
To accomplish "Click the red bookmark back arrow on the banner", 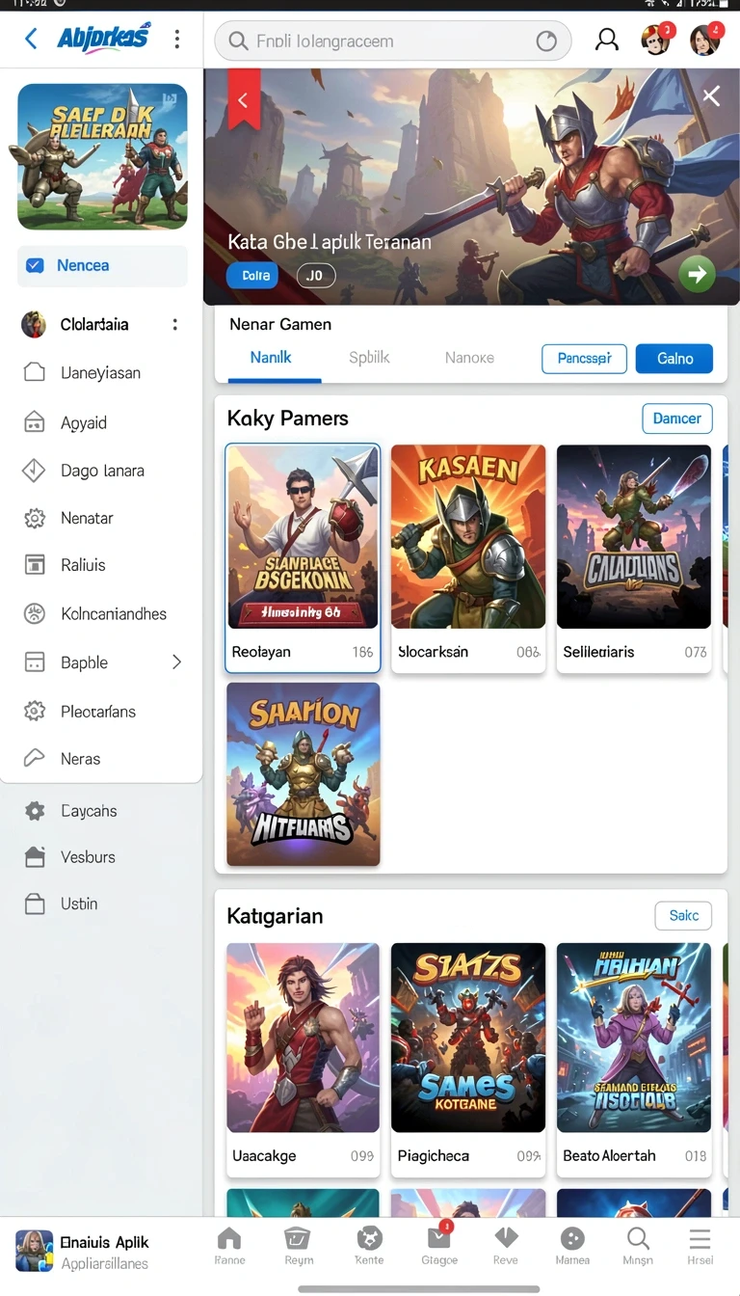I will [243, 99].
